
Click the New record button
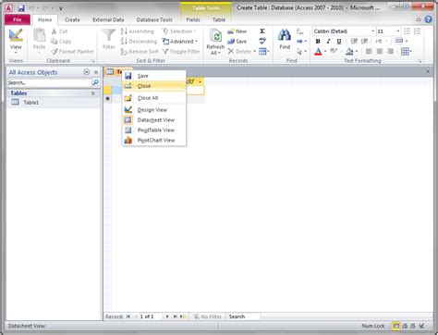pyautogui.click(x=237, y=31)
